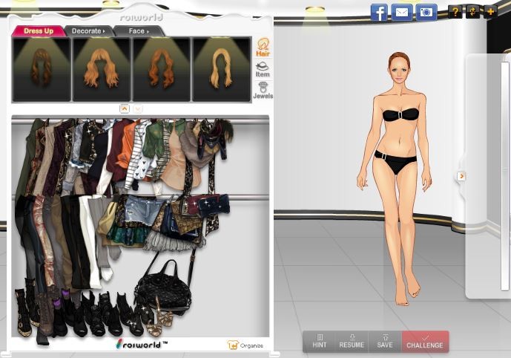Click the red CHALLENGE button
The image size is (511, 358).
[x=425, y=341]
